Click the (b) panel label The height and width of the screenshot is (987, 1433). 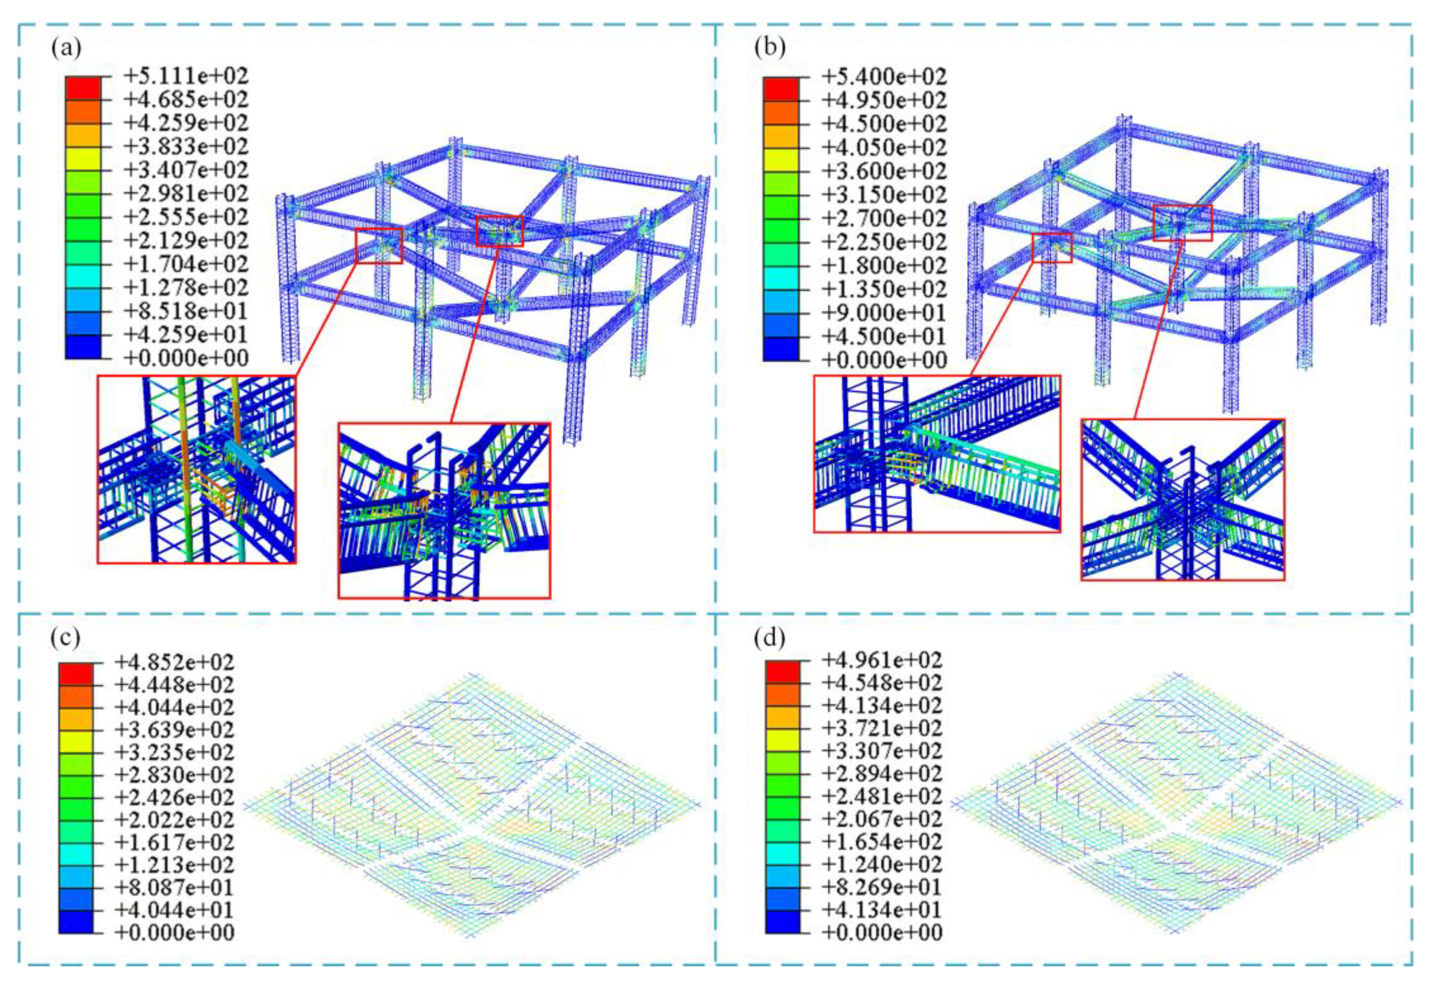point(771,48)
